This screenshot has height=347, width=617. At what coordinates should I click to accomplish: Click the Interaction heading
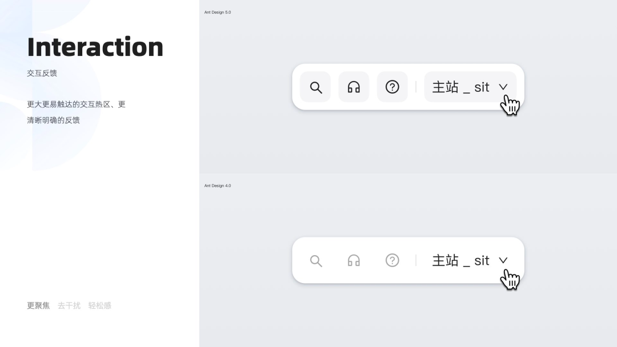[95, 47]
